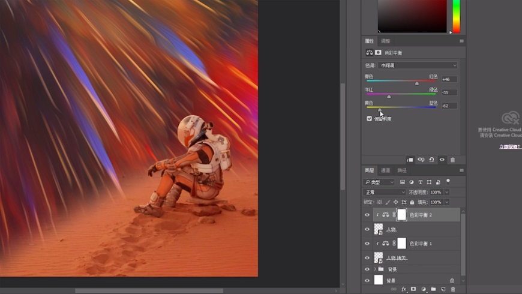The height and width of the screenshot is (294, 522).
Task: Click the hue spectrum bar in color picker
Action: tap(456, 16)
